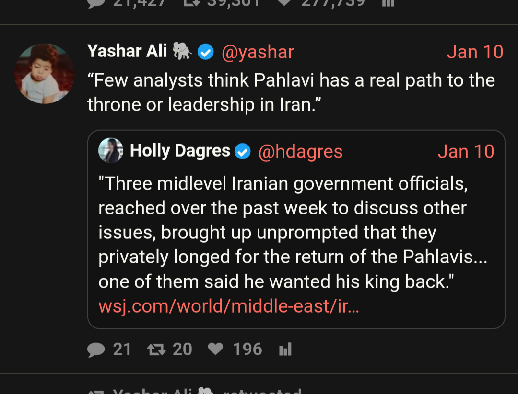Click the 196 likes count
This screenshot has height=394, width=518.
(247, 349)
